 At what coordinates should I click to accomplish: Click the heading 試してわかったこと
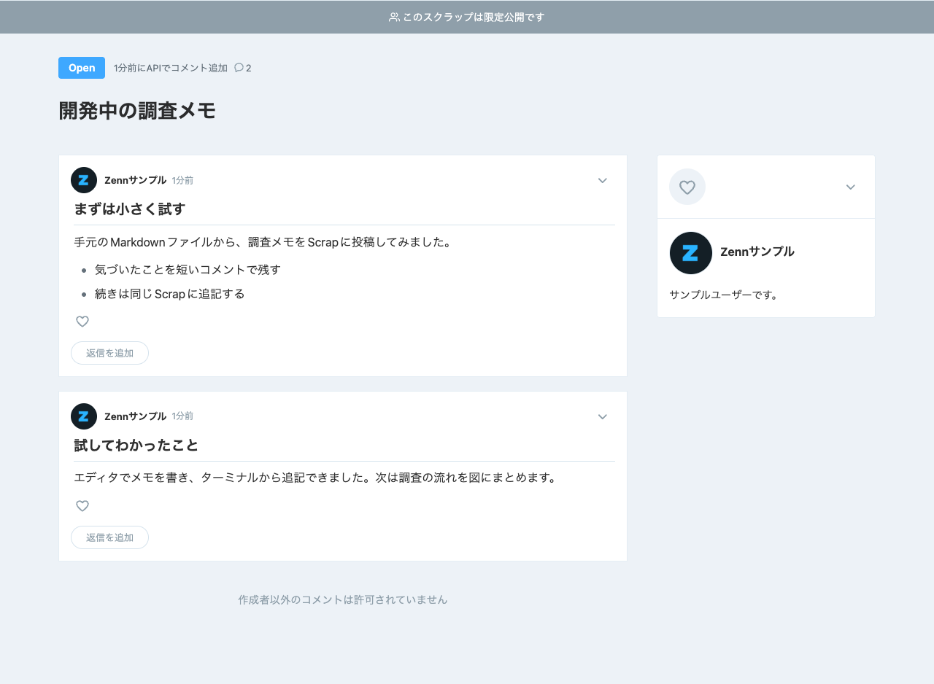pyautogui.click(x=136, y=446)
